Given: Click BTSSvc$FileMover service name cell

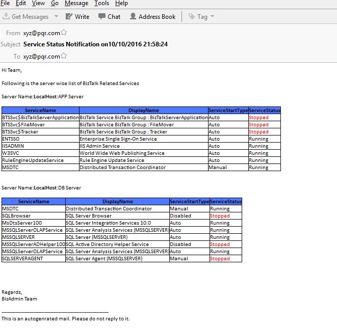Looking at the screenshot, I should [40, 124].
